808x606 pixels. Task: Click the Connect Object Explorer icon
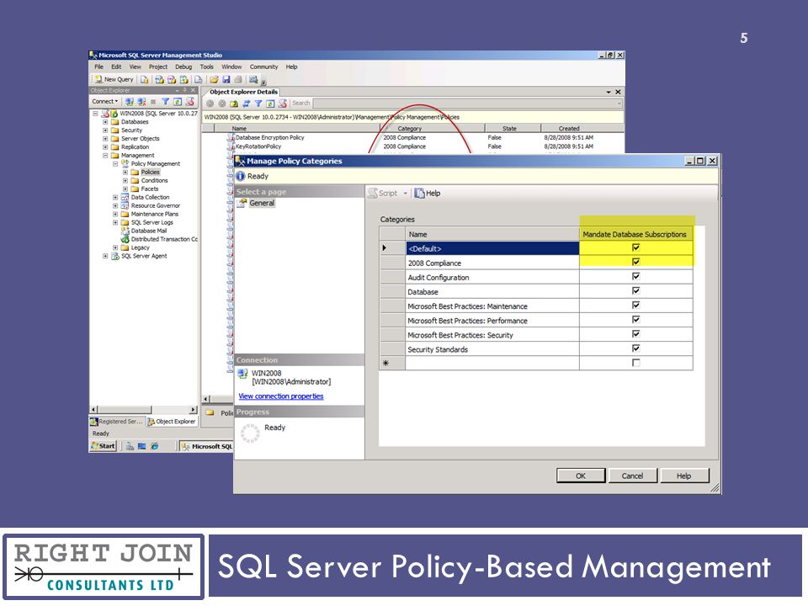[x=130, y=102]
